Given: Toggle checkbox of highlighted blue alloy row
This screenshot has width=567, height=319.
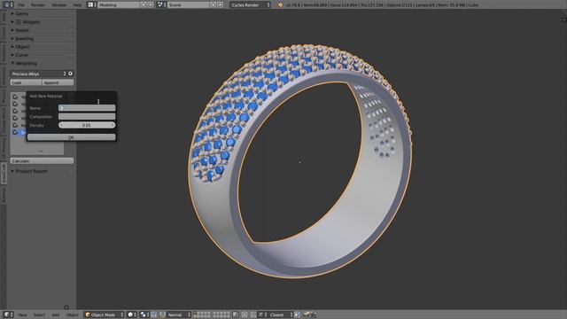Looking at the screenshot, I should click(x=15, y=132).
